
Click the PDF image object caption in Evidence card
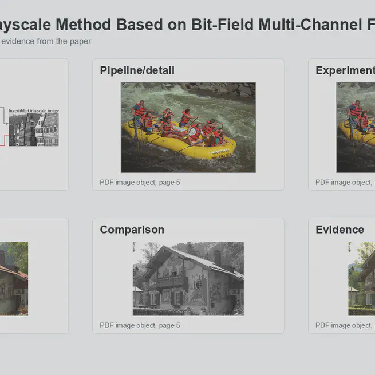tap(345, 326)
